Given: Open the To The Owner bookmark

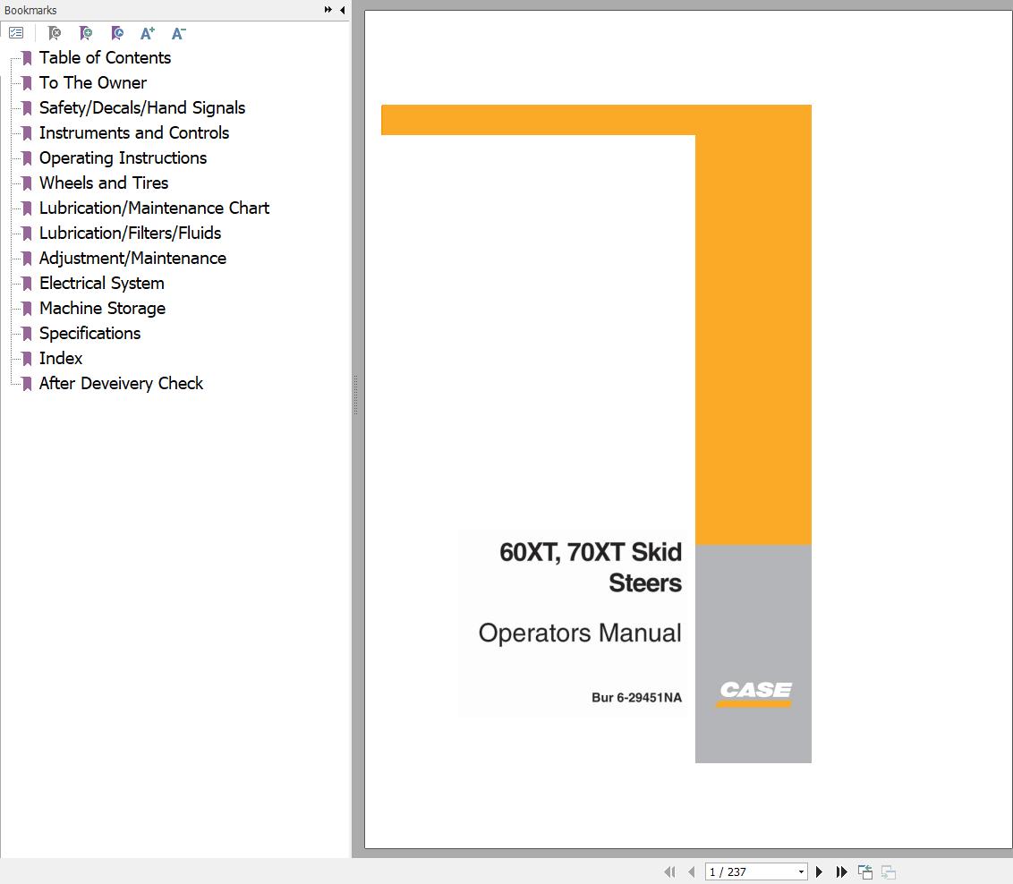Looking at the screenshot, I should [x=92, y=82].
